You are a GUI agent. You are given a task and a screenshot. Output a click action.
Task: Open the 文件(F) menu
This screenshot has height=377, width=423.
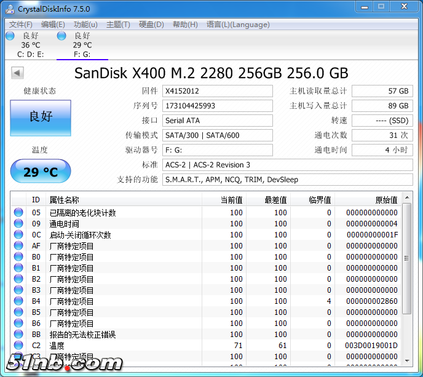click(20, 25)
